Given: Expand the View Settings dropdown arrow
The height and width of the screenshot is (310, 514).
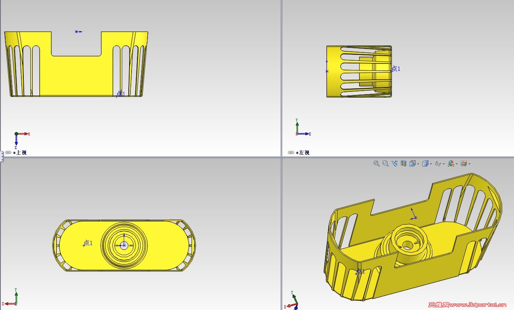Looking at the screenshot, I should pos(469,164).
